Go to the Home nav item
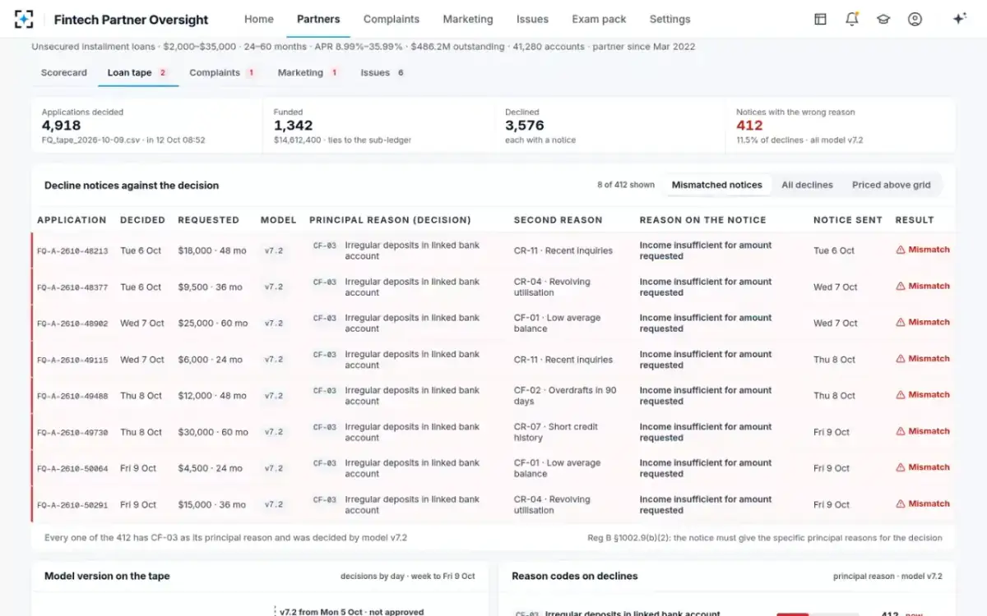The height and width of the screenshot is (616, 987). [x=258, y=19]
